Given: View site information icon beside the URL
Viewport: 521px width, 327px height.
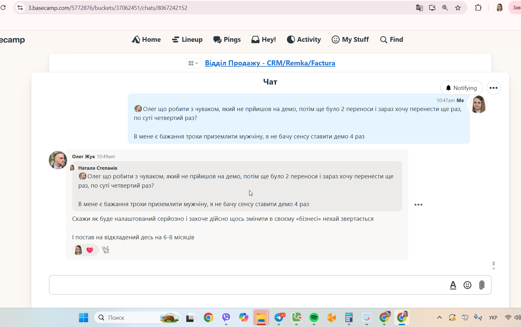Looking at the screenshot, I should tap(20, 8).
